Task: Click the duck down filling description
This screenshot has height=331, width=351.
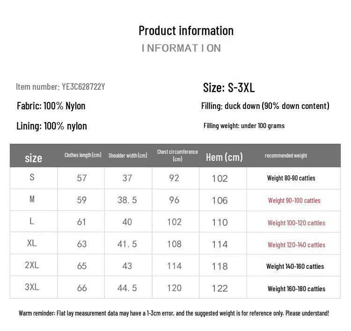Action: tap(265, 106)
